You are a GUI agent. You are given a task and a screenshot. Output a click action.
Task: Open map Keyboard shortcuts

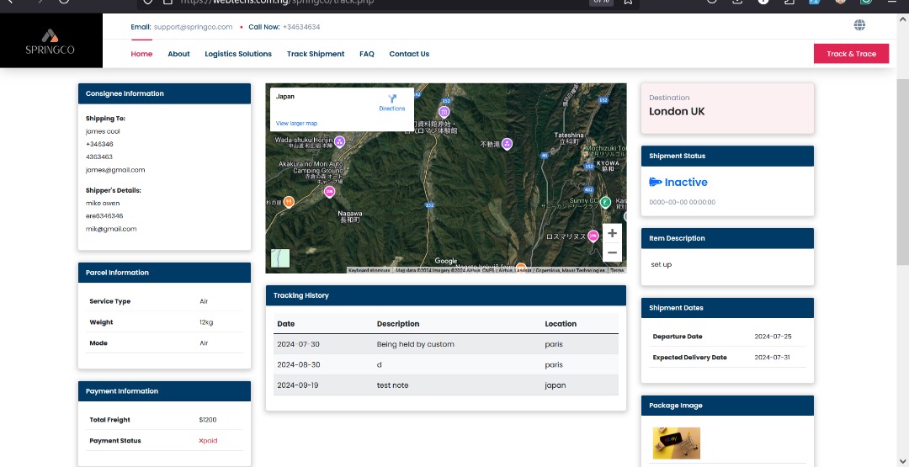coord(369,270)
